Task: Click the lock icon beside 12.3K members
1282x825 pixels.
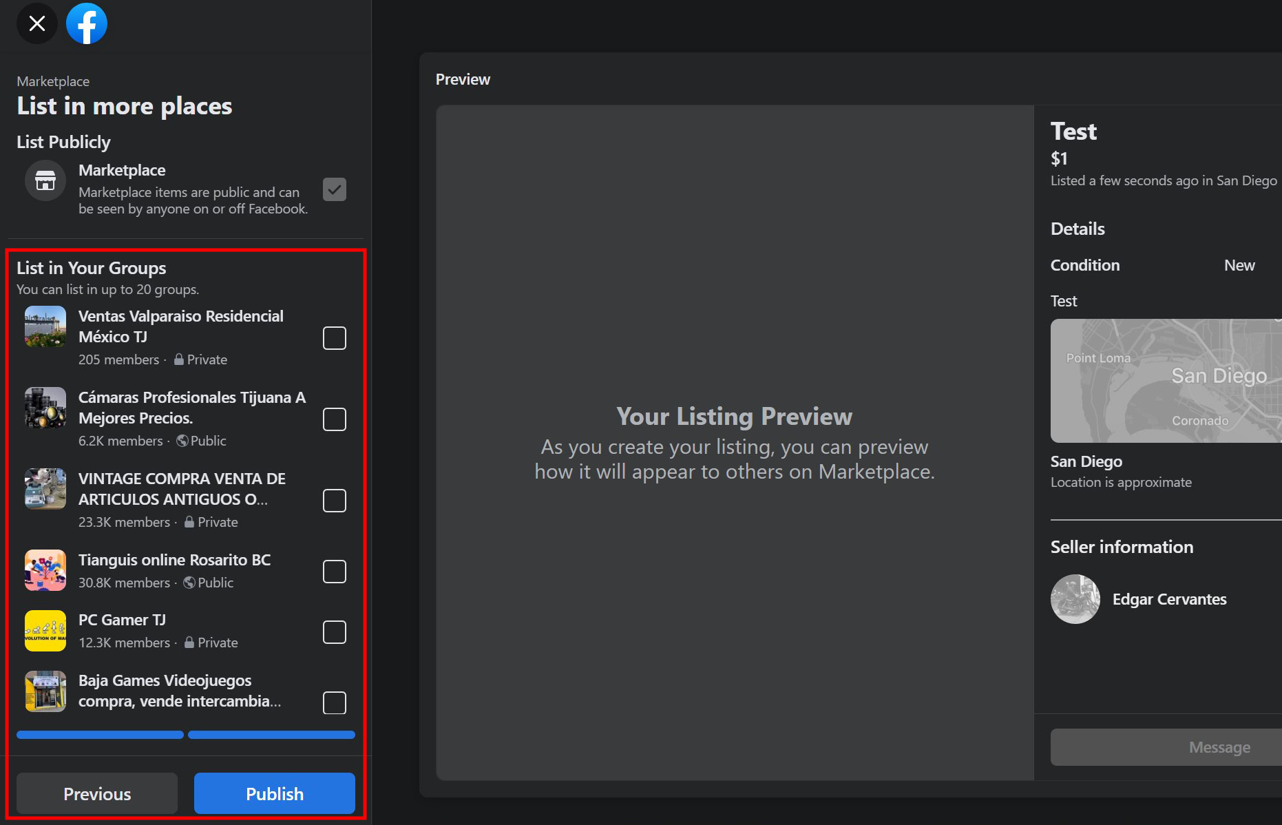Action: [189, 642]
